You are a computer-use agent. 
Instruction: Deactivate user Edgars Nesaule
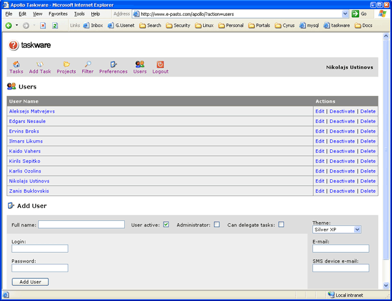click(x=342, y=121)
